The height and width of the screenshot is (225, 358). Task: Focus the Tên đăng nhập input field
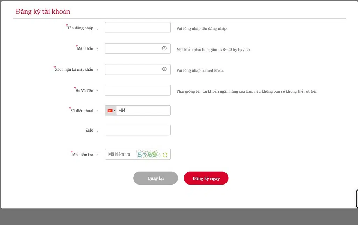click(x=138, y=28)
